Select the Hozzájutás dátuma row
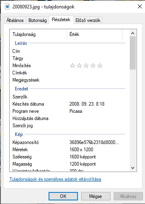This screenshot has height=204, width=145. [67, 118]
